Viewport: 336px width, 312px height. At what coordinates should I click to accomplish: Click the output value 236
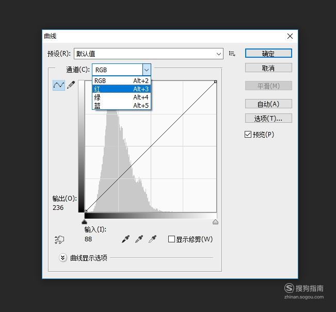click(x=58, y=208)
